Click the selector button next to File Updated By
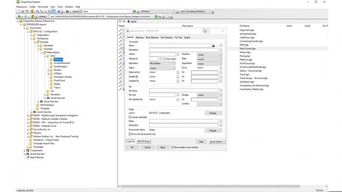This screenshot has height=192, width=342. click(x=178, y=100)
